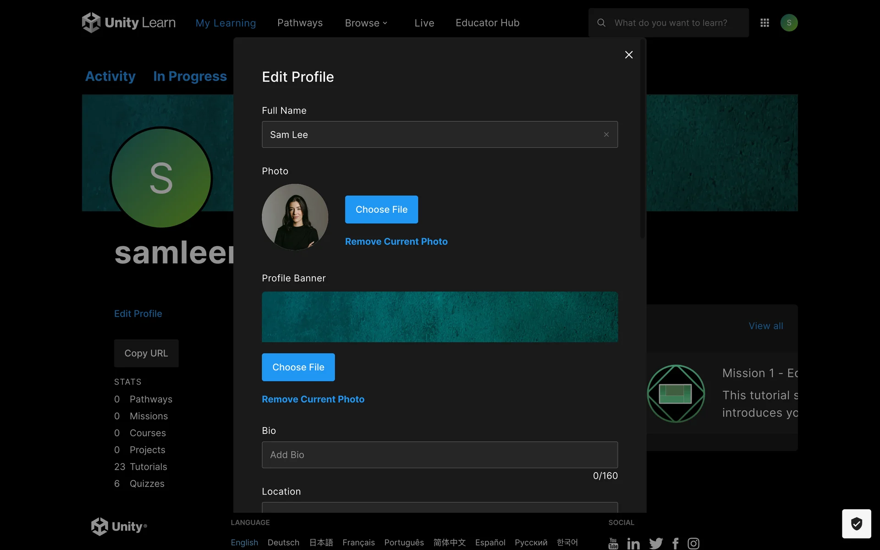The height and width of the screenshot is (550, 880).
Task: Open the Pathways menu item
Action: [300, 23]
